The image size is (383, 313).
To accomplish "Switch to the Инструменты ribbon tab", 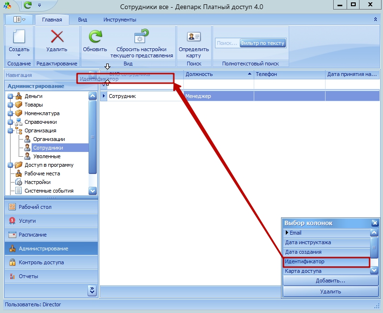I will [x=120, y=20].
